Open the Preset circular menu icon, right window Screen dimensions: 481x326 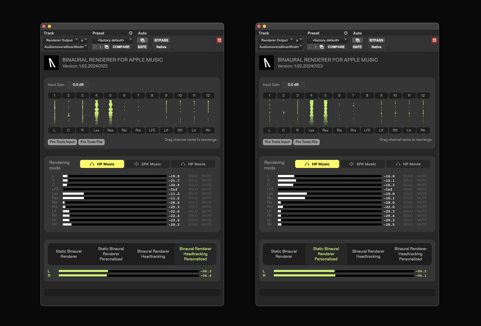click(346, 33)
